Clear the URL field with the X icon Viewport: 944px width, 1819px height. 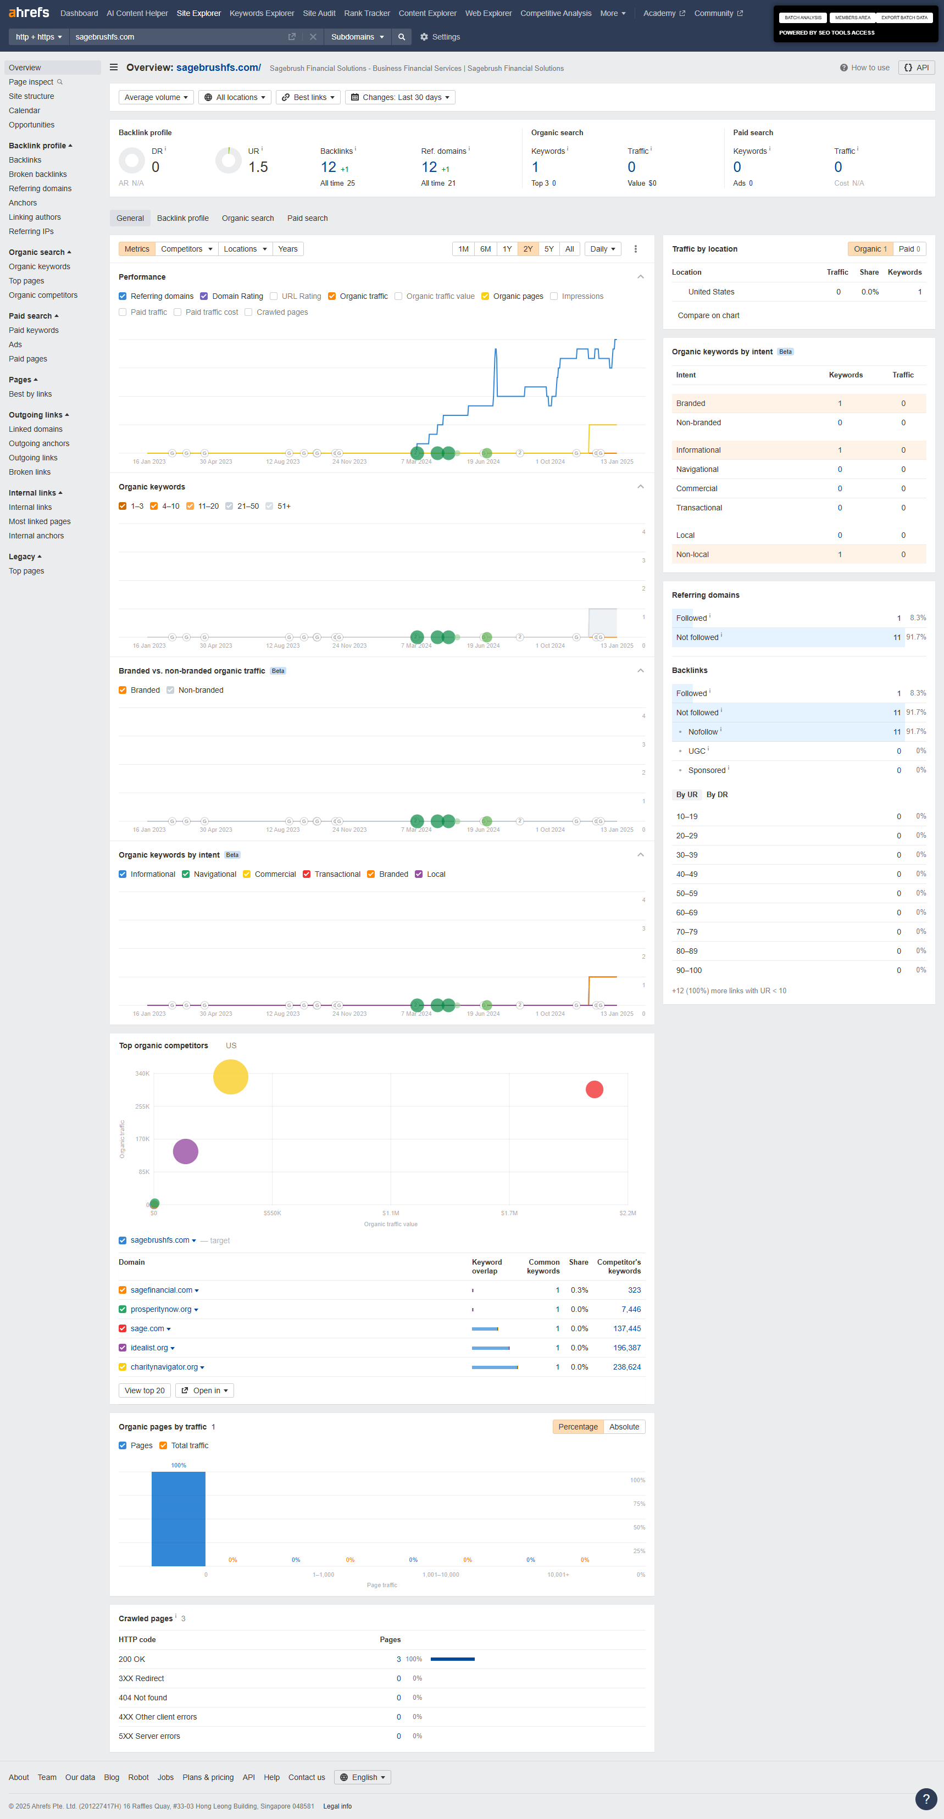tap(313, 37)
